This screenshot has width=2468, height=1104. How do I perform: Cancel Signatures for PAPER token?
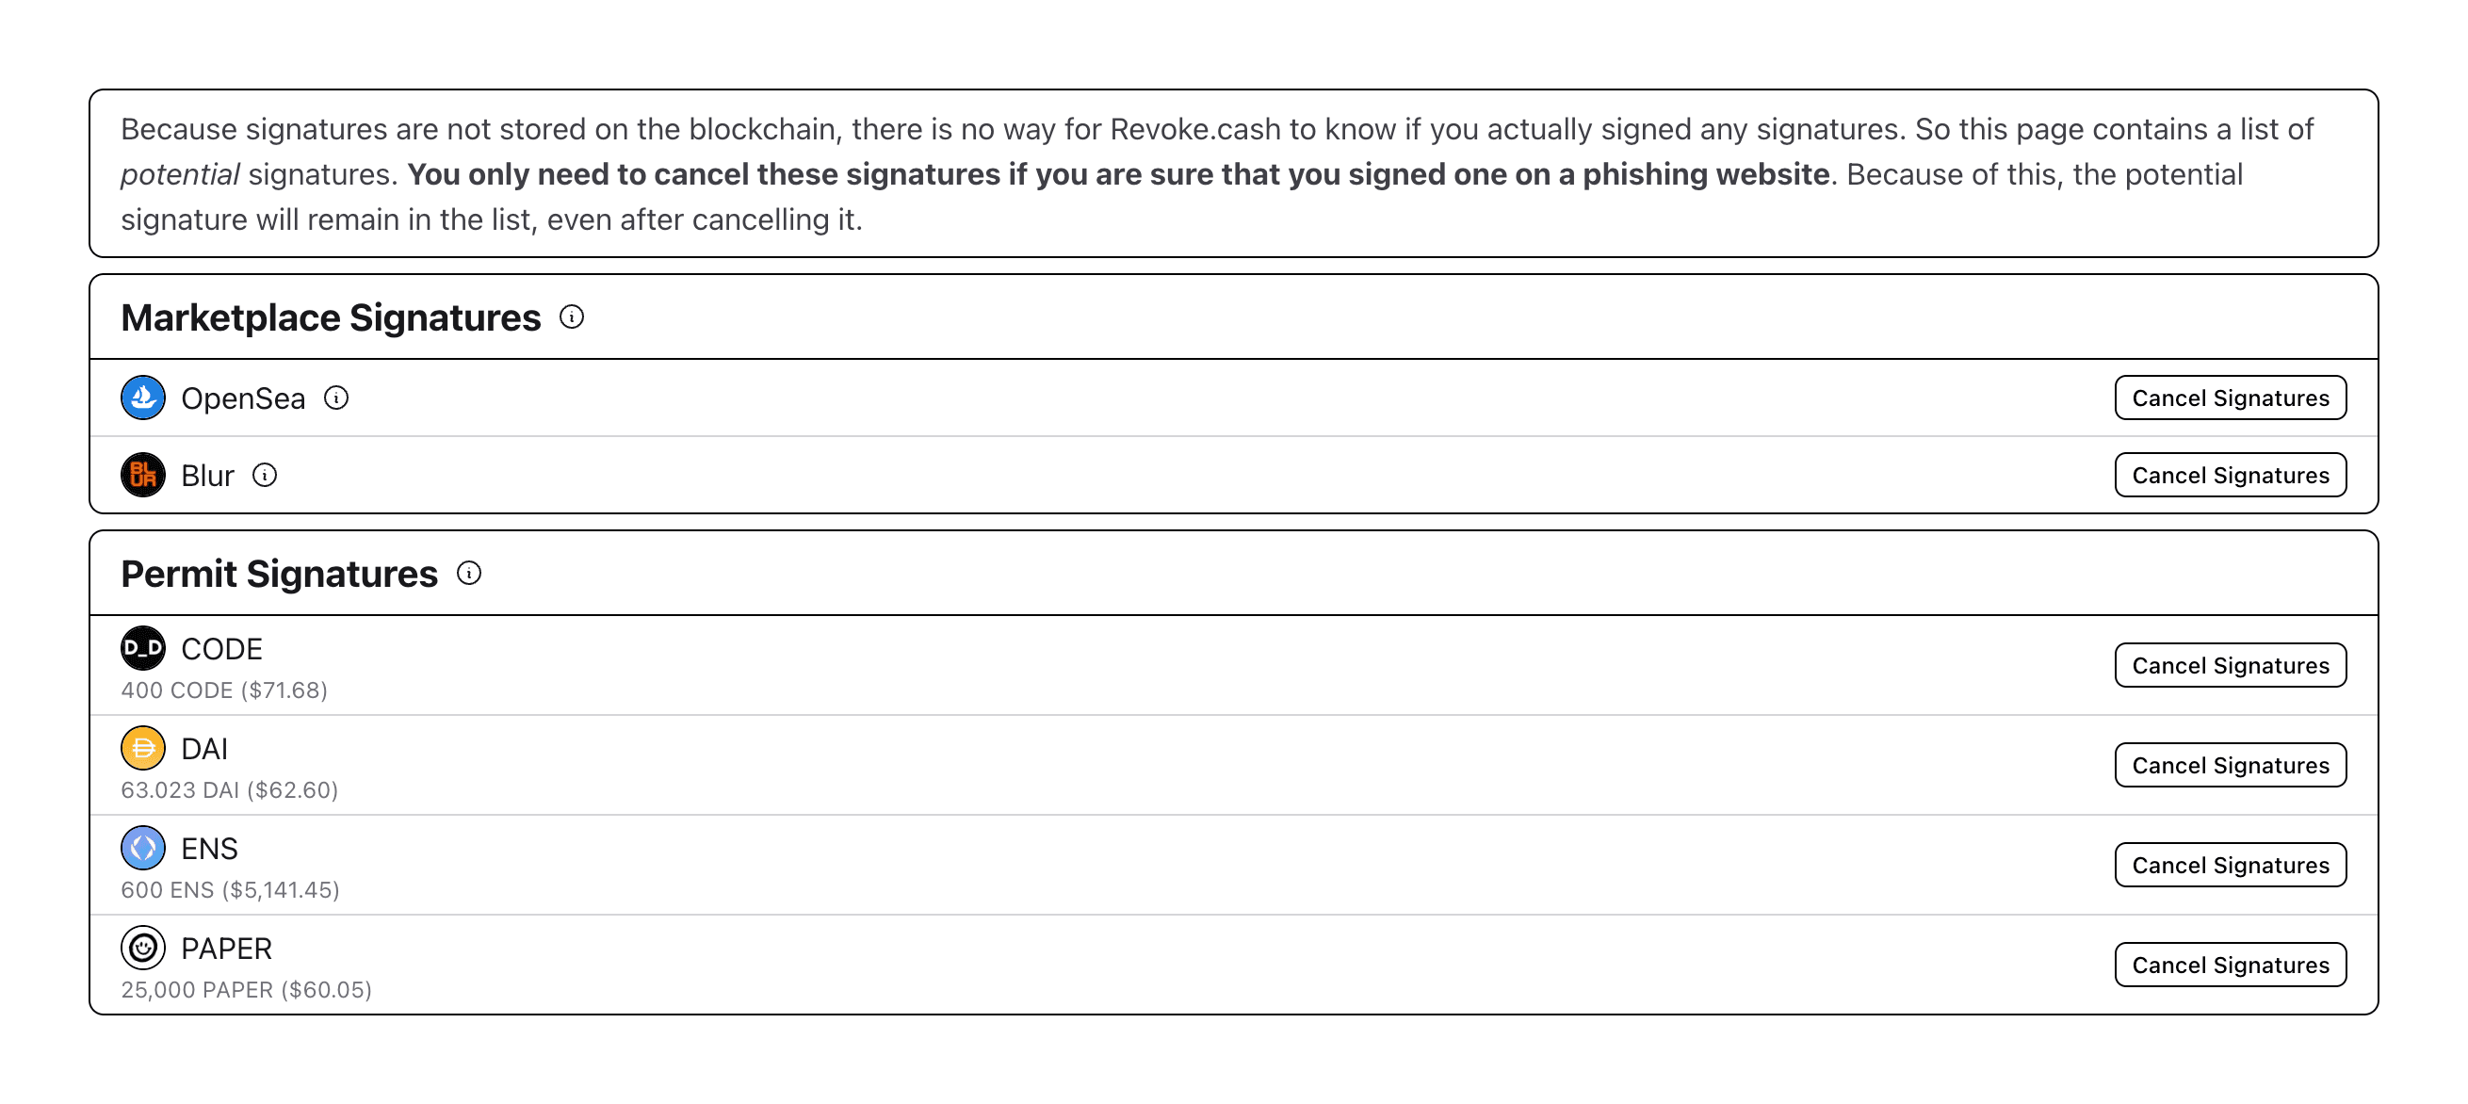2230,964
